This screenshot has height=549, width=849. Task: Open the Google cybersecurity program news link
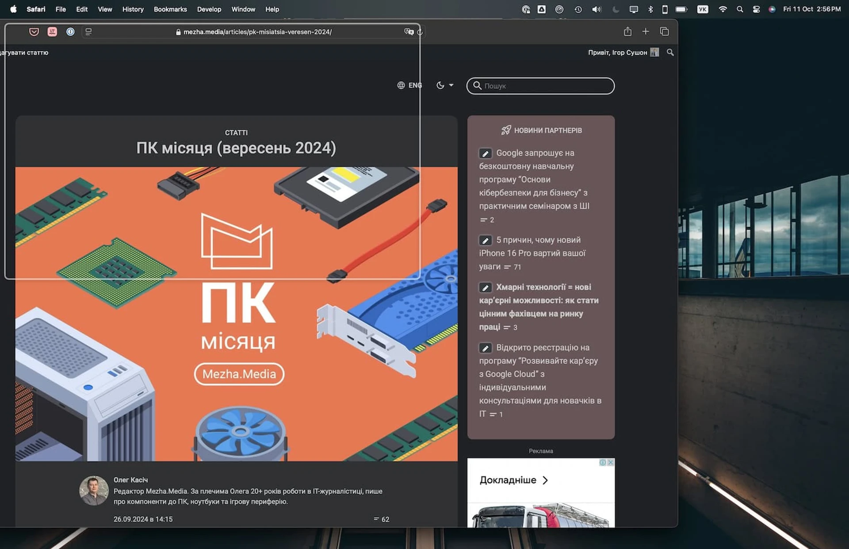pos(534,179)
